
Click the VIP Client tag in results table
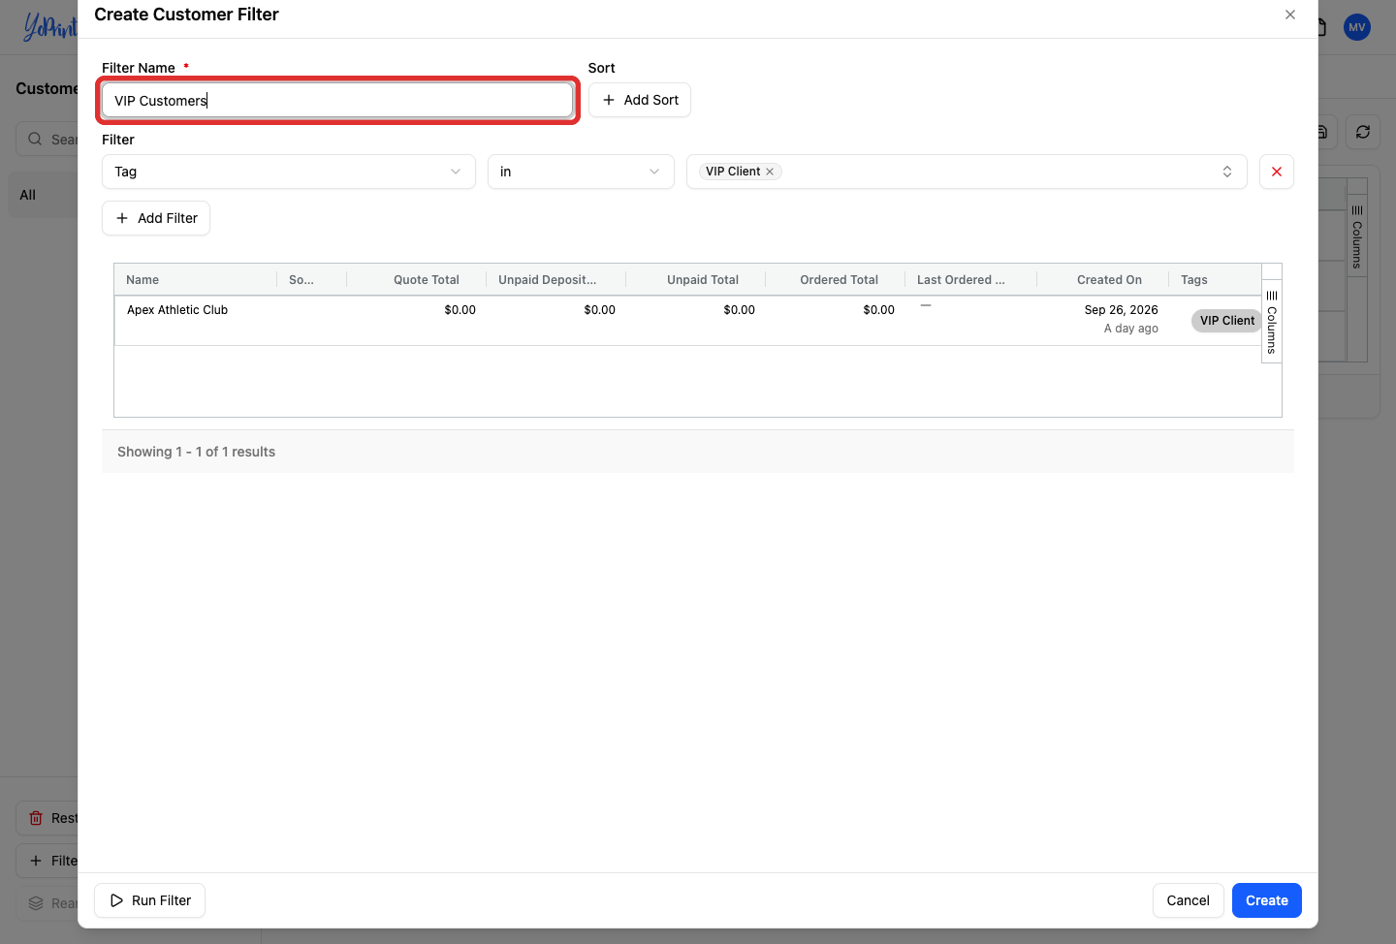[1226, 321]
